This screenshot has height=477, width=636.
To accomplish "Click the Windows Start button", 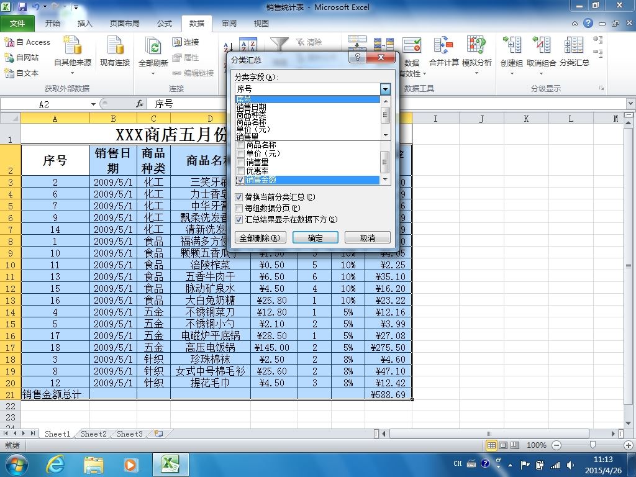I will 16,465.
